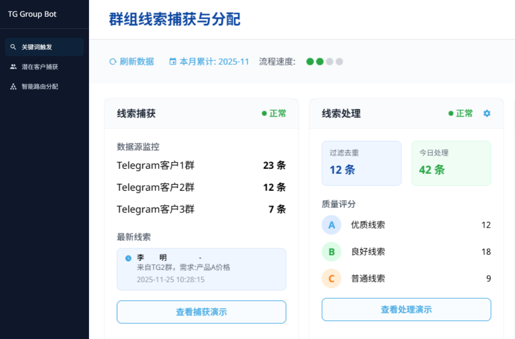Image resolution: width=515 pixels, height=339 pixels.
Task: Click the routing-tree icon beside 智能路由分配
Action: click(13, 87)
